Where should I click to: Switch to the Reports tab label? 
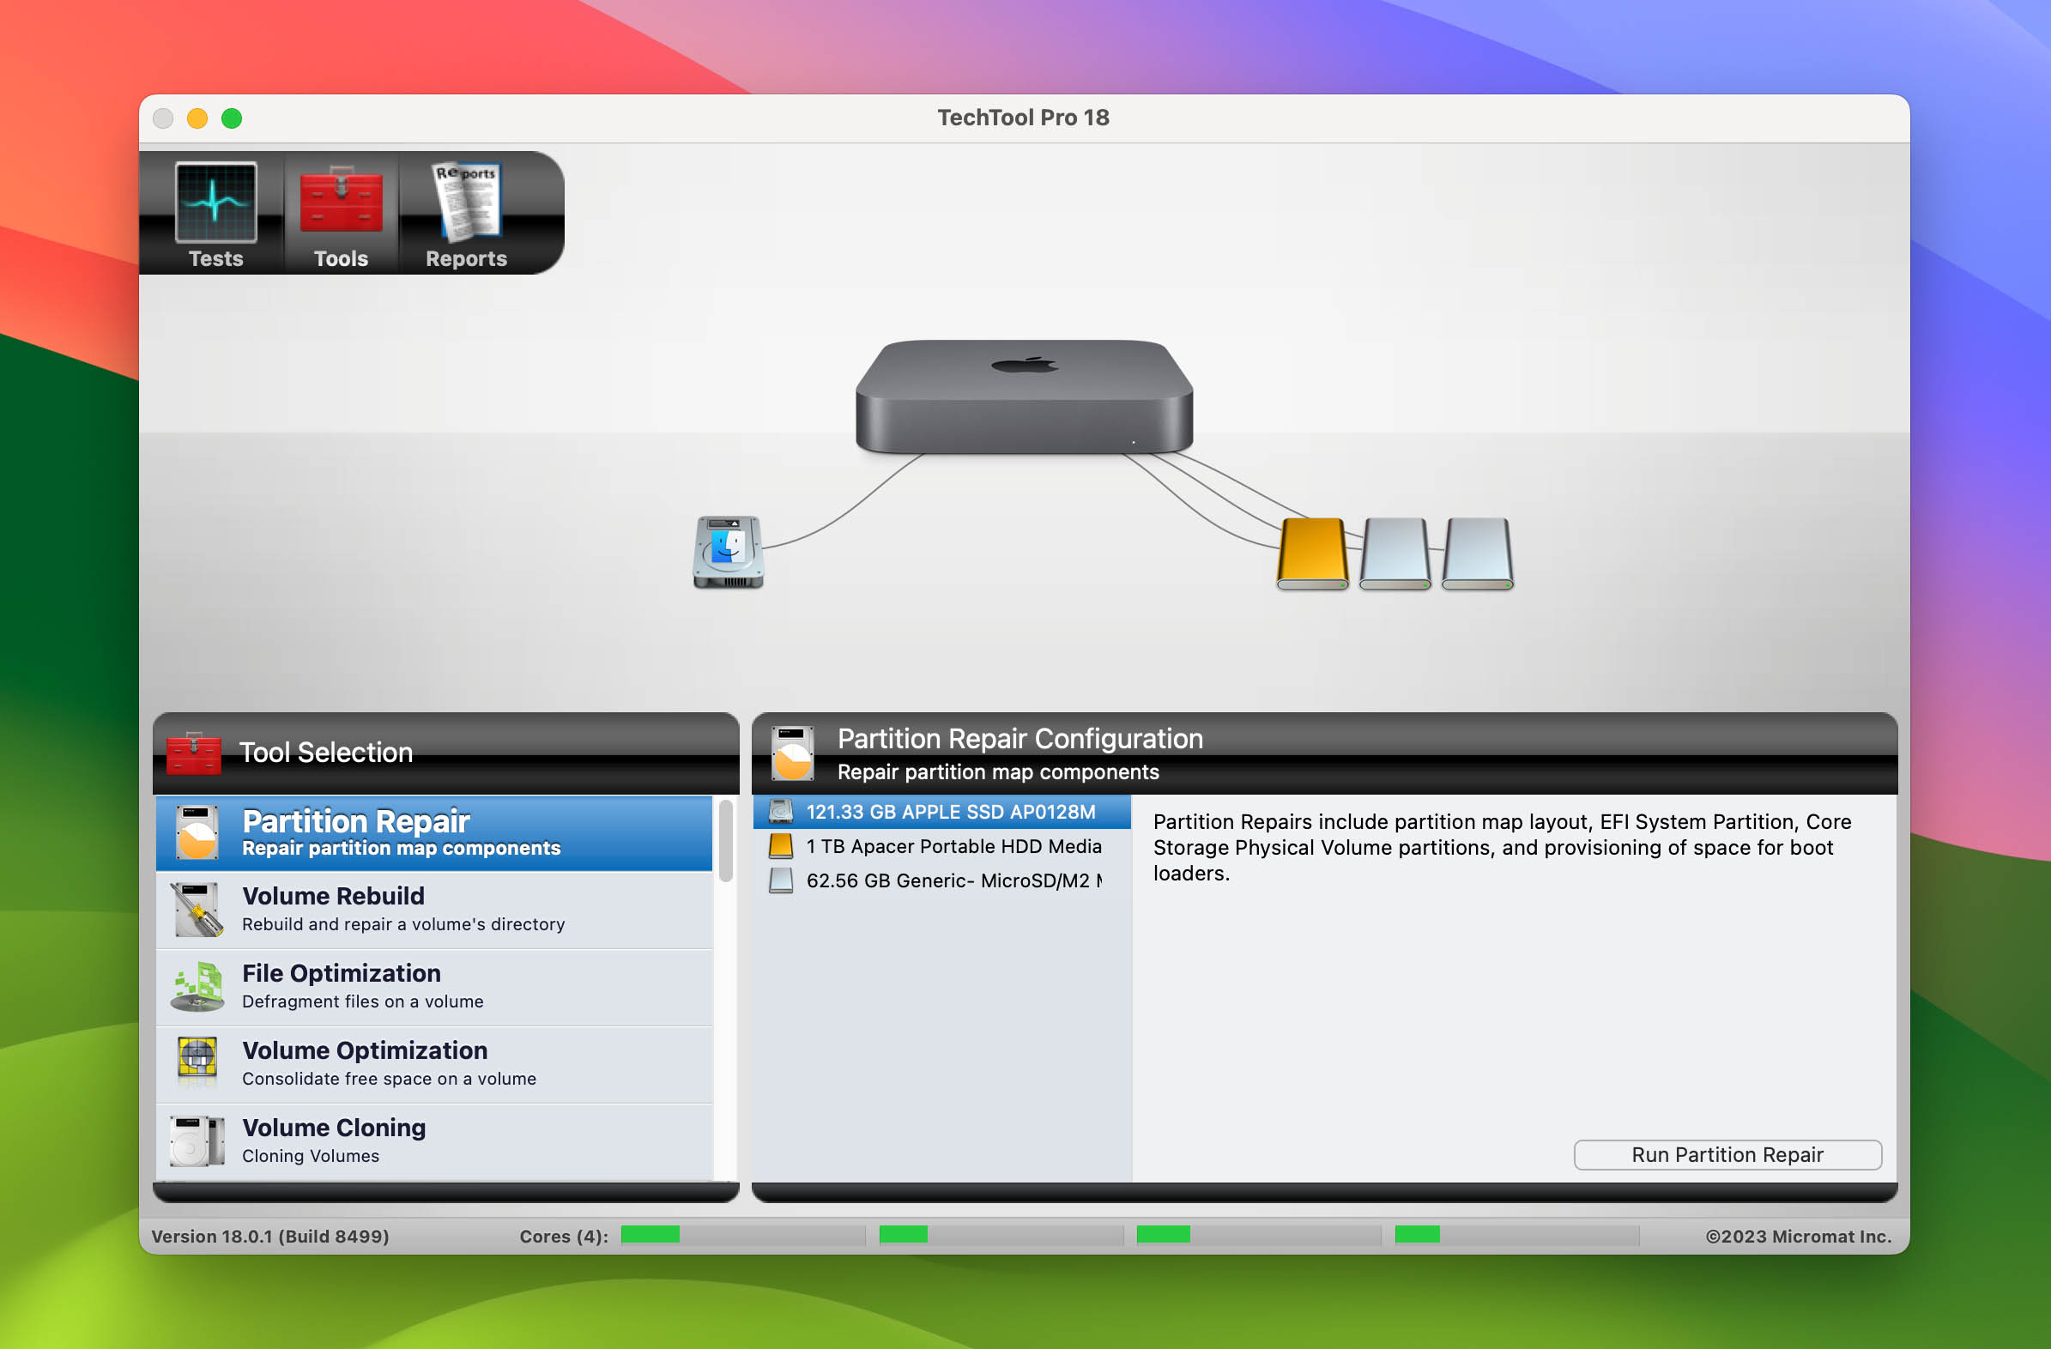tap(466, 258)
